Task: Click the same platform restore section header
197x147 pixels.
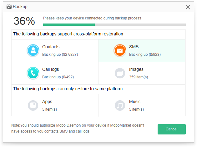Action: click(68, 89)
